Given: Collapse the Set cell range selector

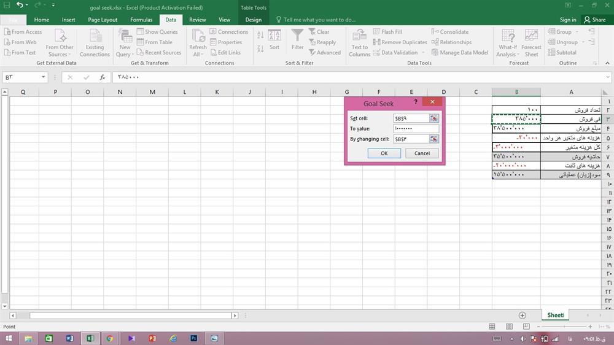Looking at the screenshot, I should click(x=434, y=118).
